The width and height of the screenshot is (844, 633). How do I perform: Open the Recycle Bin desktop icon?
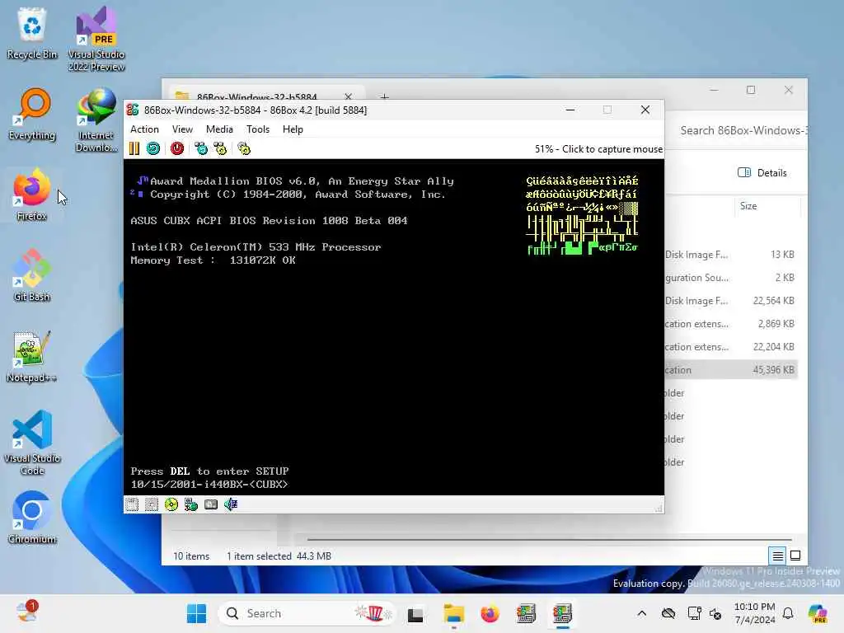point(32,34)
